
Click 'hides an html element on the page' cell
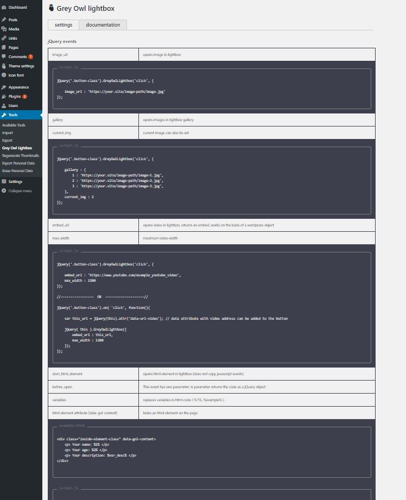point(257,413)
